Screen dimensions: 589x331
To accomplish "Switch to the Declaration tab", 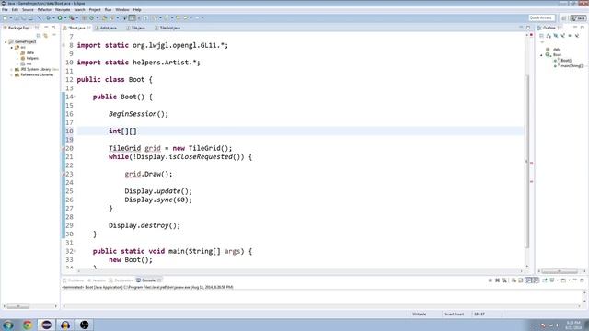I will [121, 280].
